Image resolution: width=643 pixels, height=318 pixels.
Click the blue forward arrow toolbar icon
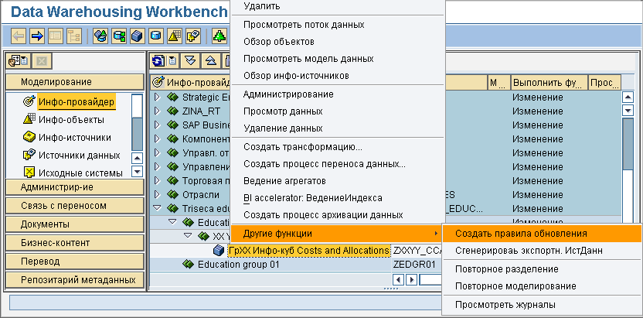37,36
